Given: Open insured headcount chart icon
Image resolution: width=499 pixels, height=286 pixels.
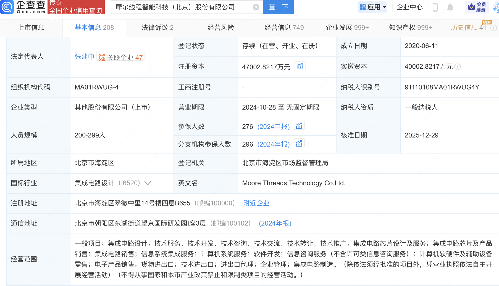Looking at the screenshot, I should click(299, 126).
